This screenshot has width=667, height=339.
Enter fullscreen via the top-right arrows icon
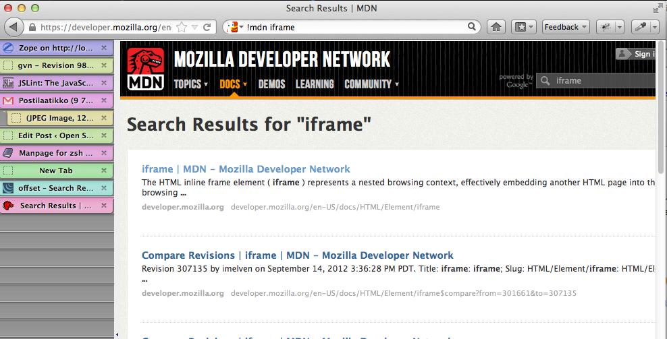coord(658,8)
